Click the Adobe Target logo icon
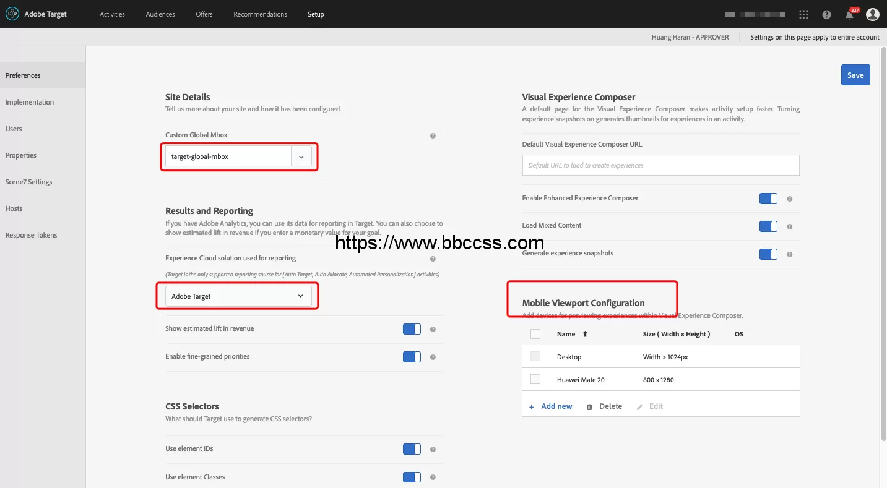 [12, 14]
